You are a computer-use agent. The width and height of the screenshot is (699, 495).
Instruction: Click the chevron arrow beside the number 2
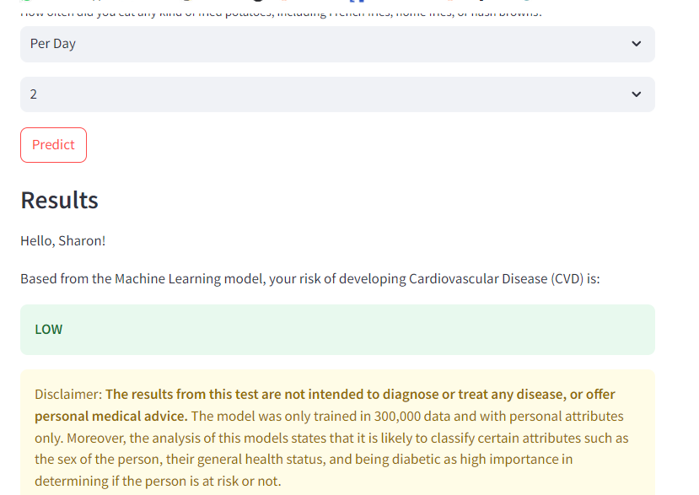[636, 94]
